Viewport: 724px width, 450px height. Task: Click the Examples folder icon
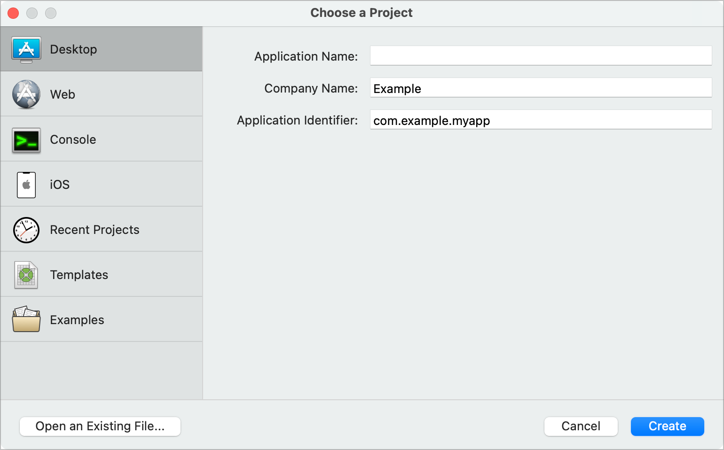pos(26,319)
